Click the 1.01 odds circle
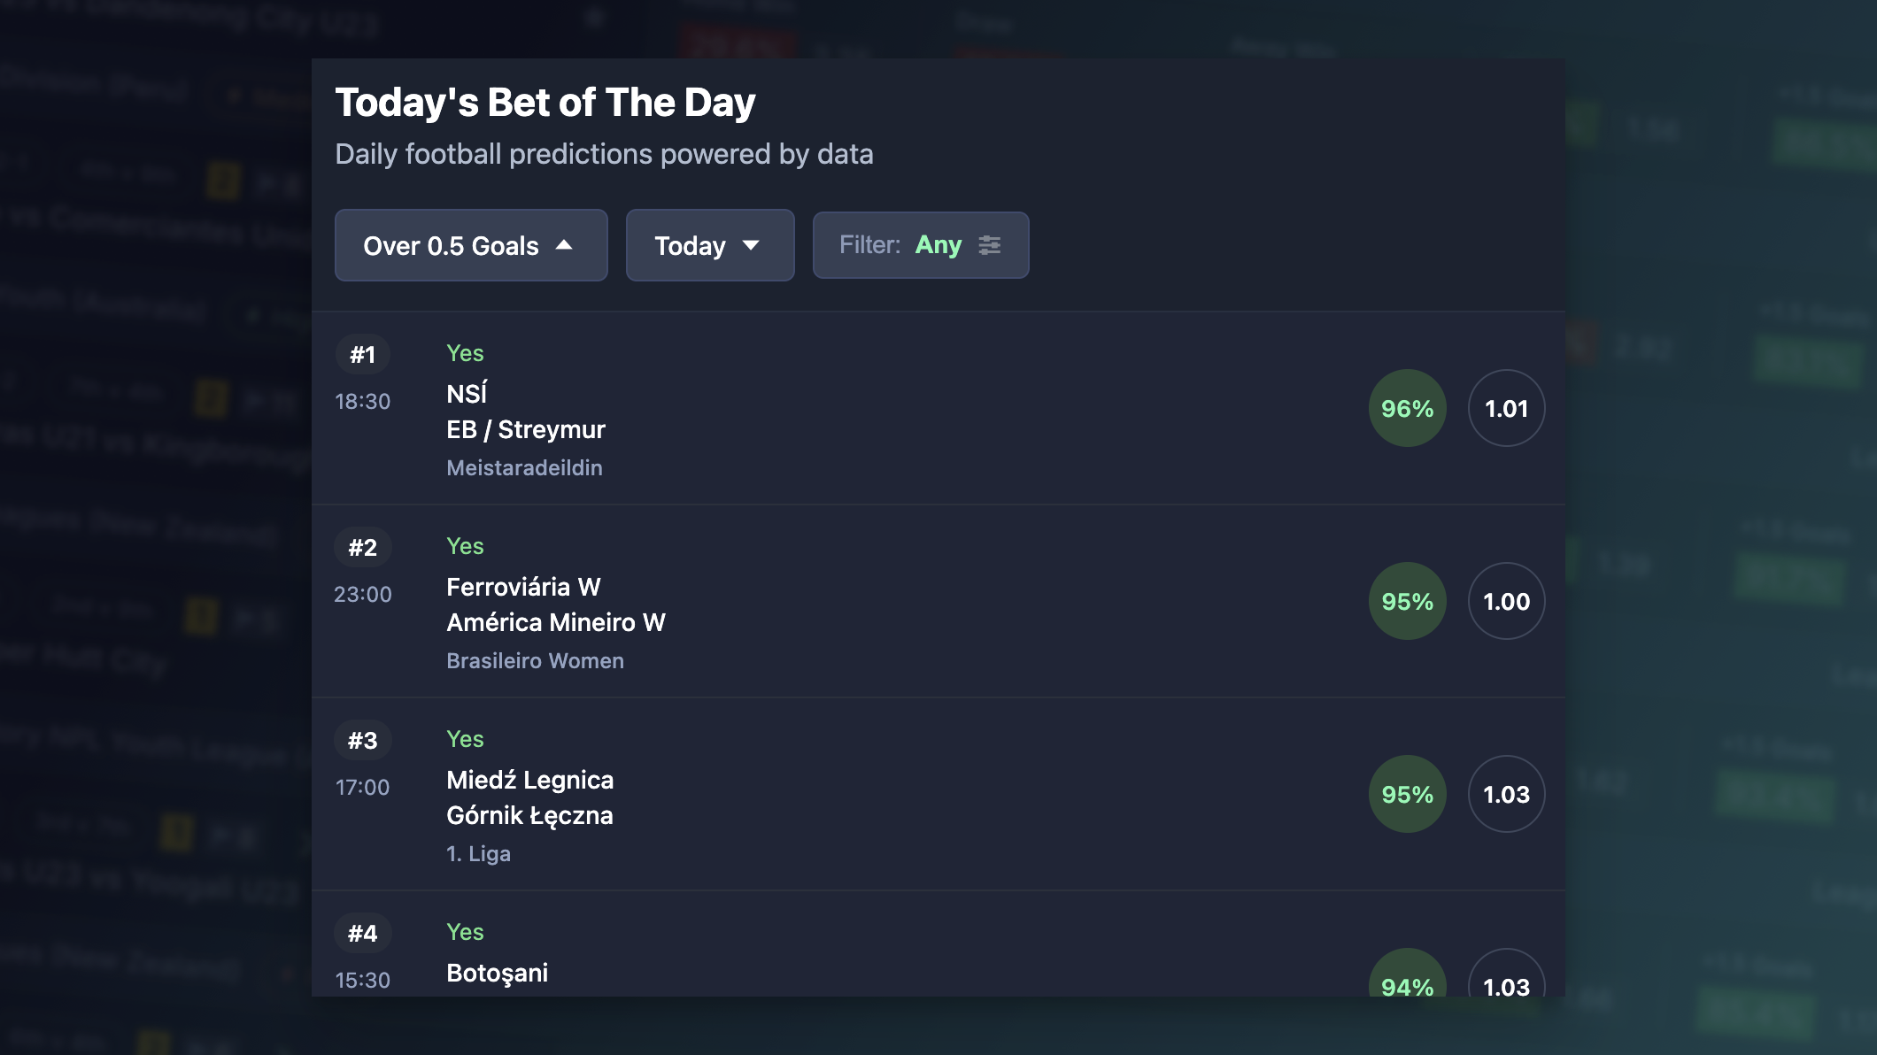This screenshot has height=1055, width=1877. pyautogui.click(x=1506, y=408)
